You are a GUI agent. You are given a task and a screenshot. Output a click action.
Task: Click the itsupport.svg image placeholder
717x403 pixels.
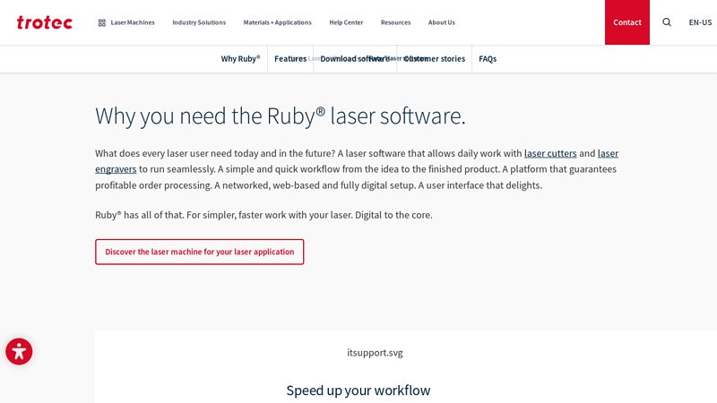click(x=375, y=353)
